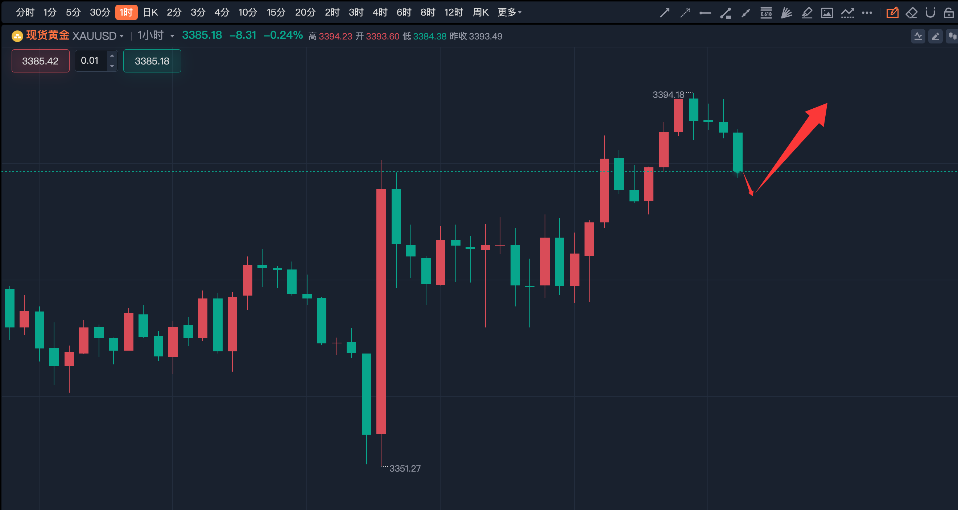
Task: Toggle the magnet snap mode
Action: pos(930,13)
